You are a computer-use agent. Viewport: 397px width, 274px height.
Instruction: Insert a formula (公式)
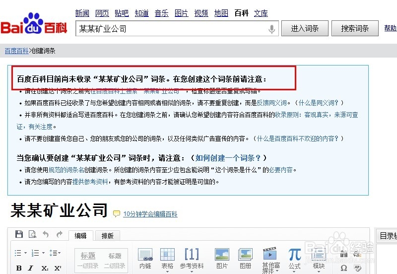pyautogui.click(x=294, y=259)
